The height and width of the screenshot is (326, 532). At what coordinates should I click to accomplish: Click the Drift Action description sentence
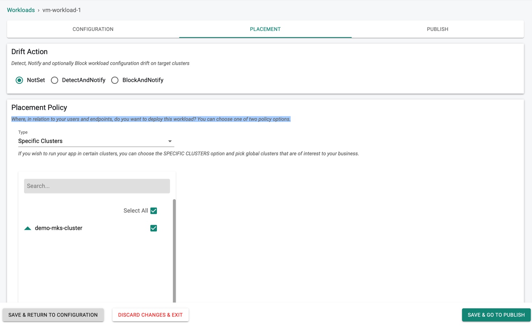100,63
